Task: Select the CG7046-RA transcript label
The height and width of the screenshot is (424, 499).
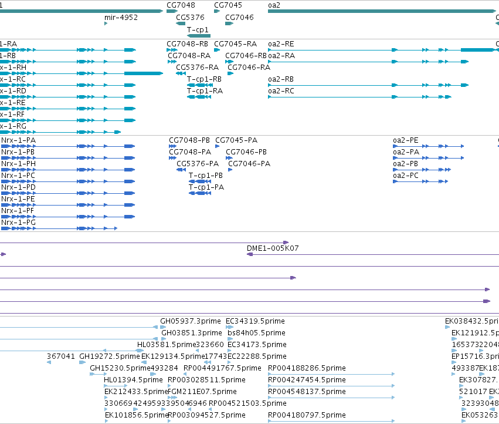Action: point(249,68)
